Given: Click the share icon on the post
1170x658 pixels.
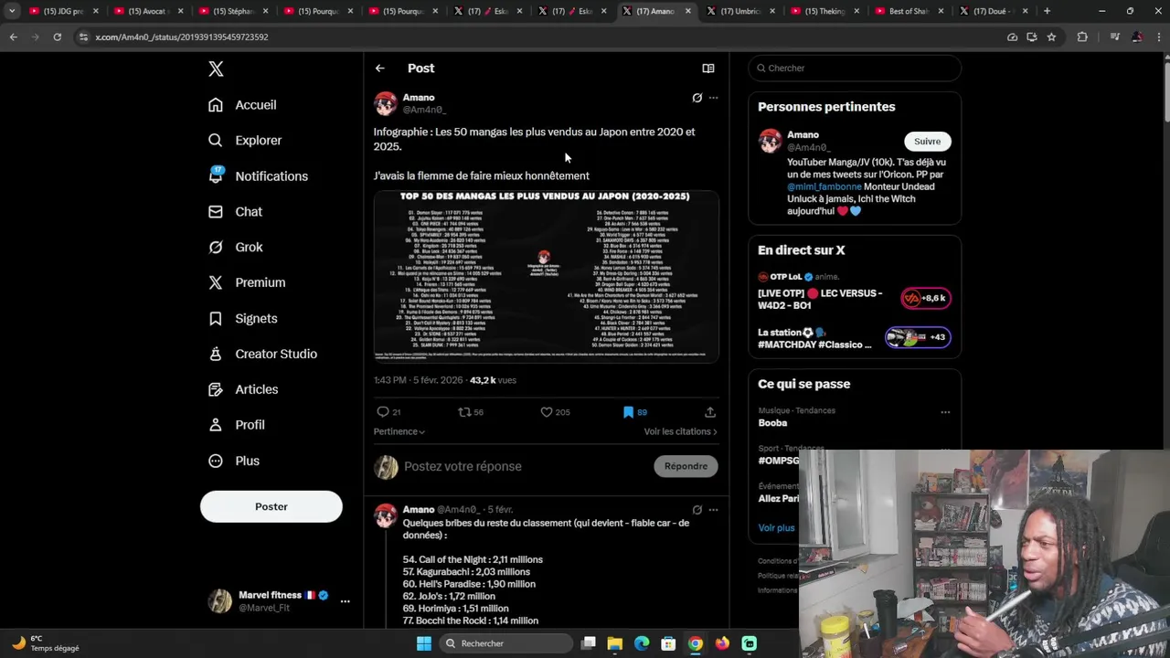Looking at the screenshot, I should pyautogui.click(x=710, y=412).
